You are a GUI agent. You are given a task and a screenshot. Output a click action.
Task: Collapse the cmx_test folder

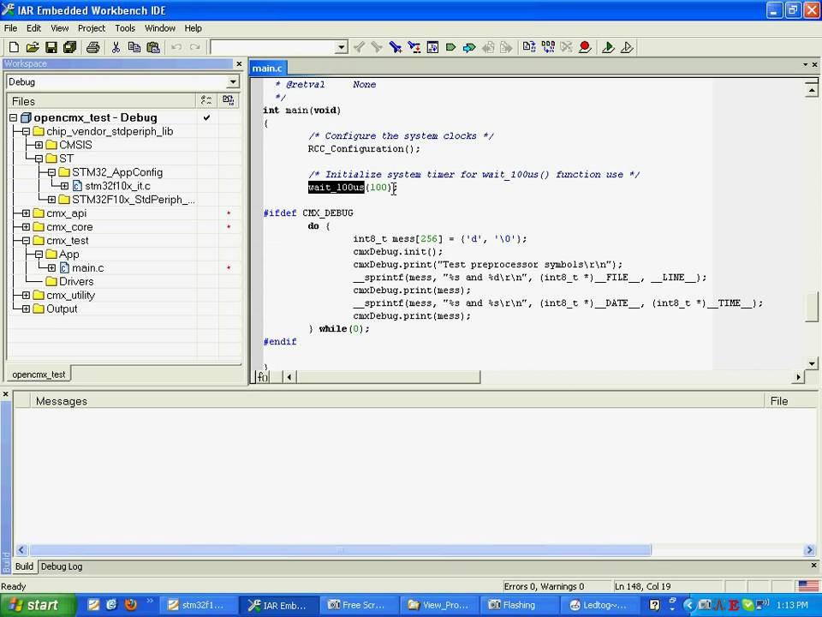pyautogui.click(x=26, y=241)
